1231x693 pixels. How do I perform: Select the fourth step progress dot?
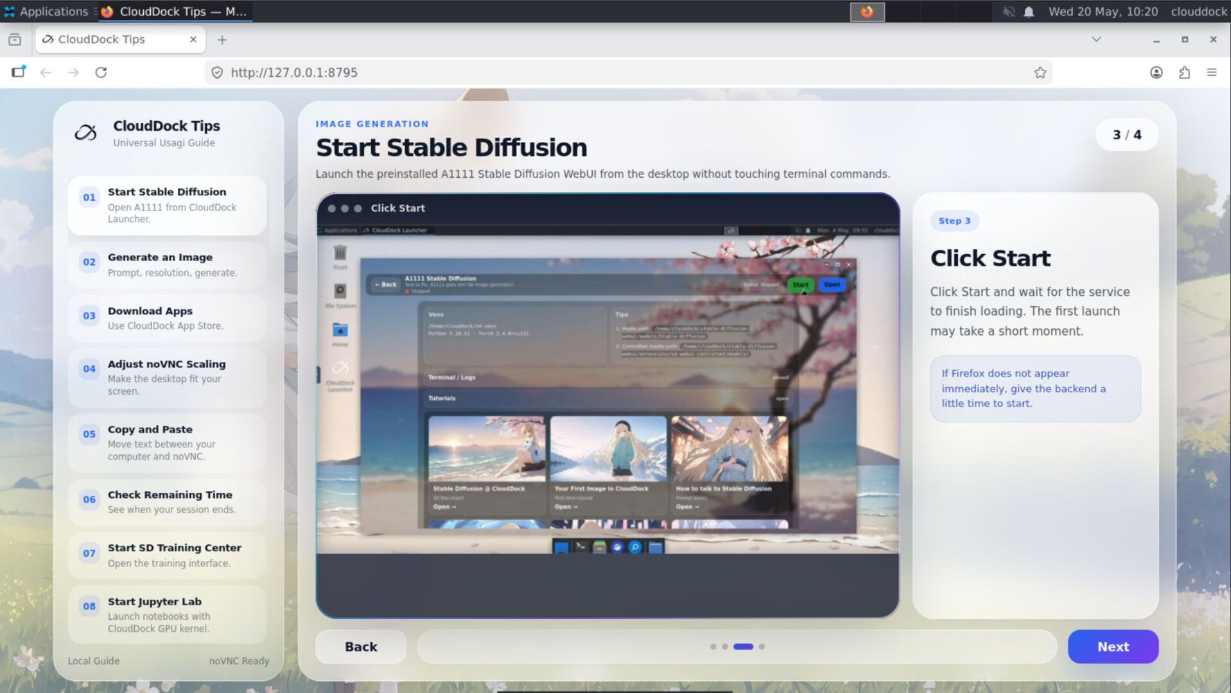(762, 647)
